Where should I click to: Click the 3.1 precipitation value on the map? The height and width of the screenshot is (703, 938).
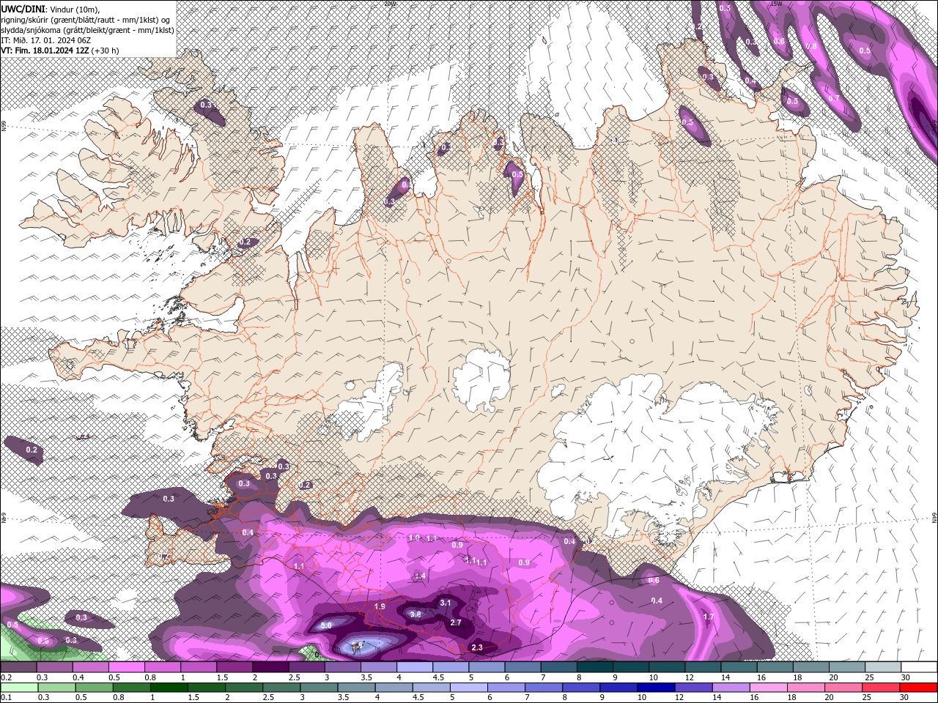[446, 603]
